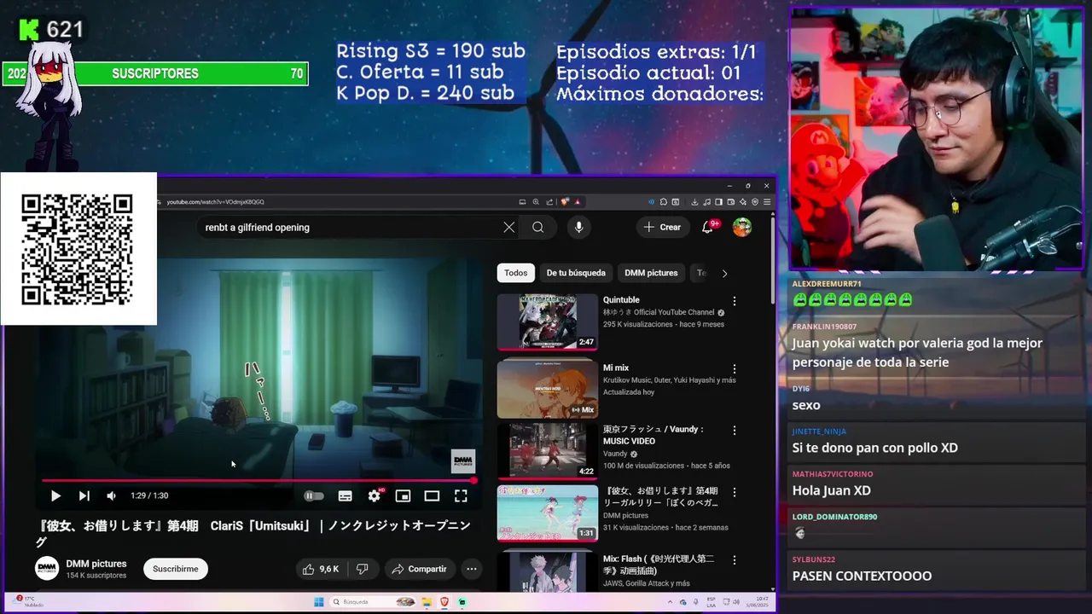Toggle the autoplay switch in player
The image size is (1092, 614).
pyautogui.click(x=314, y=495)
